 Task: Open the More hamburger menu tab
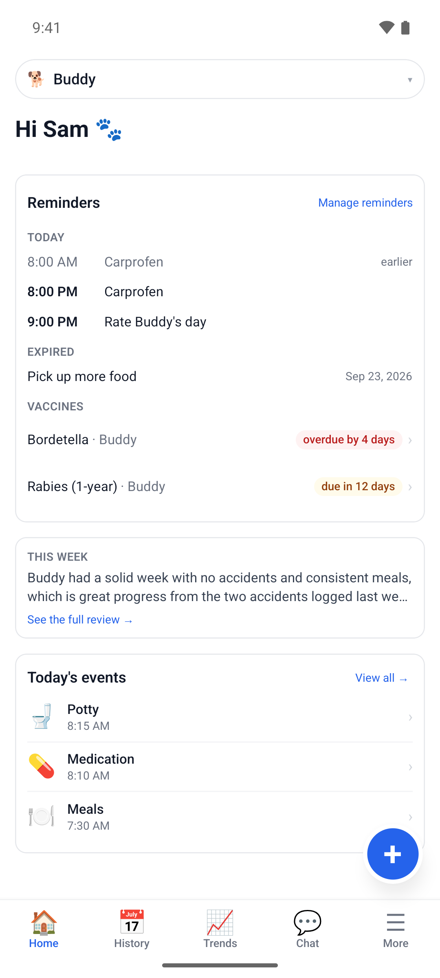click(x=396, y=929)
